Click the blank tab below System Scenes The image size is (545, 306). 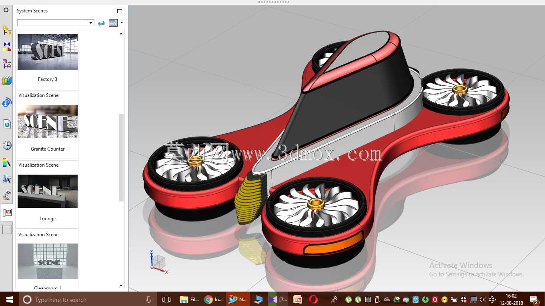tap(7, 229)
